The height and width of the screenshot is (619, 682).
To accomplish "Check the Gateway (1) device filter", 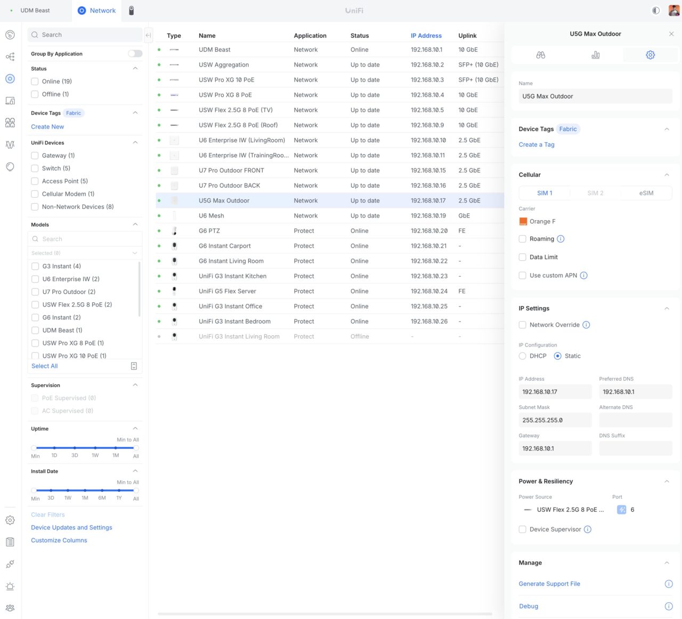I will click(x=35, y=156).
